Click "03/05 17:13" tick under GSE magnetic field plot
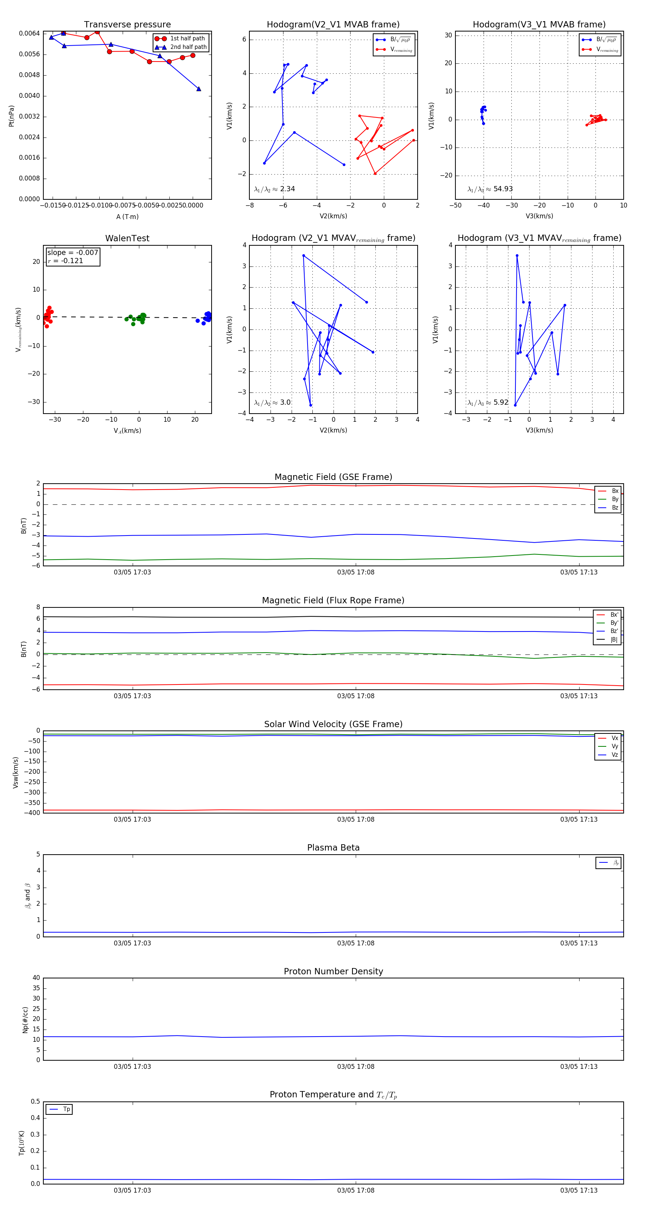Image resolution: width=667 pixels, height=1223 pixels. pos(579,572)
